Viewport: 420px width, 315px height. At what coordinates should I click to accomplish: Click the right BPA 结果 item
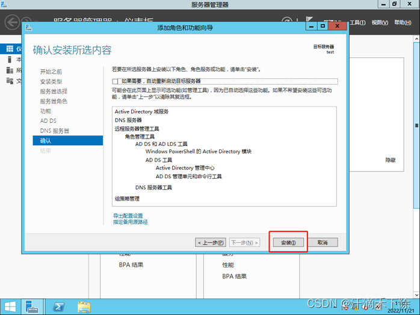235,276
